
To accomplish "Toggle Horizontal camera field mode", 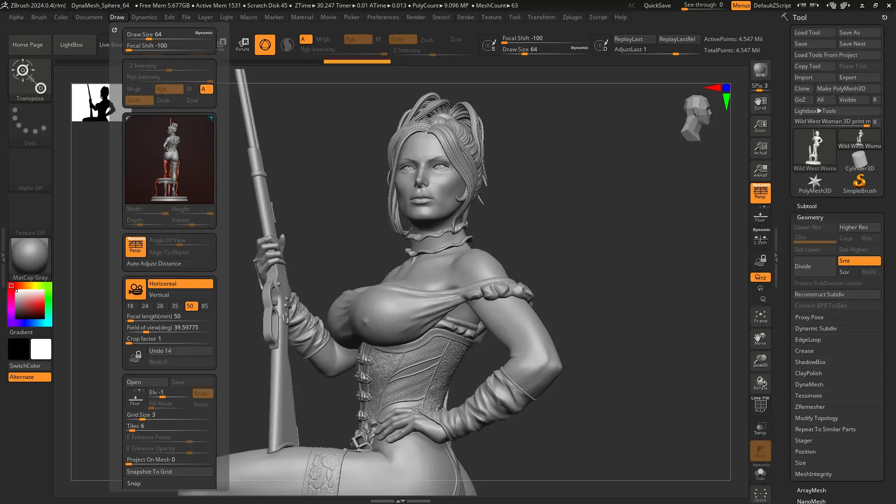I will point(180,284).
